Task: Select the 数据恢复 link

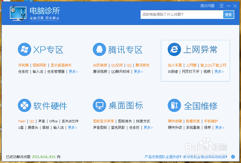Action: click(193, 121)
